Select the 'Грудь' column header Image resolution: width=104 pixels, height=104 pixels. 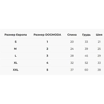pyautogui.click(x=86, y=35)
